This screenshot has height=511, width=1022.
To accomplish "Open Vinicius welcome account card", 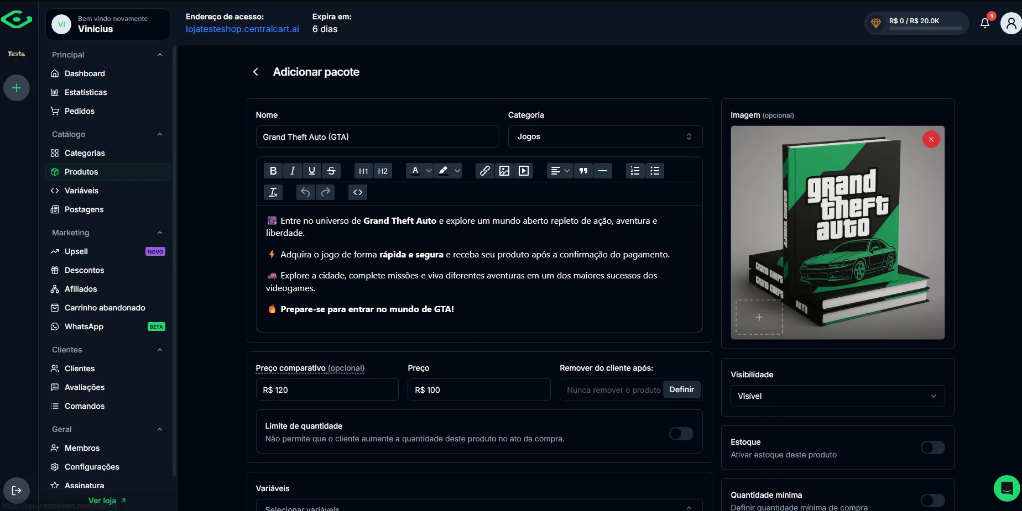I will (107, 24).
